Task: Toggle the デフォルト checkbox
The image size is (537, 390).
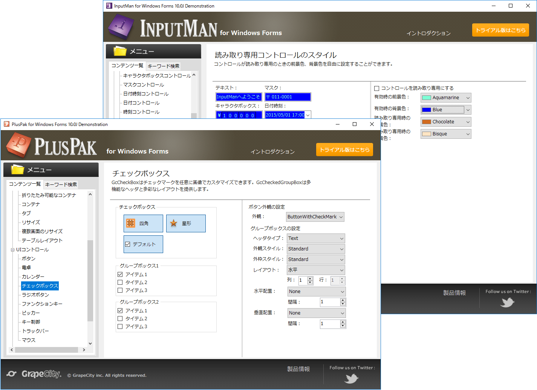Action: pos(143,244)
